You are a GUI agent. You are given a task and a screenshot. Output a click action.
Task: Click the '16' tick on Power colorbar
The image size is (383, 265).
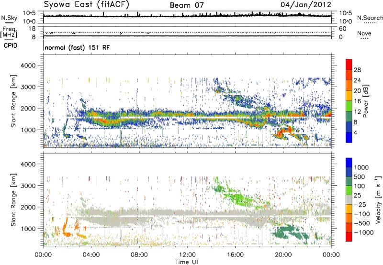click(x=357, y=101)
